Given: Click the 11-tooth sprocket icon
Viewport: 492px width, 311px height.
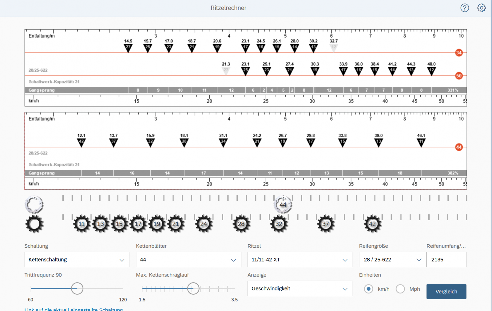Looking at the screenshot, I should pos(81,224).
